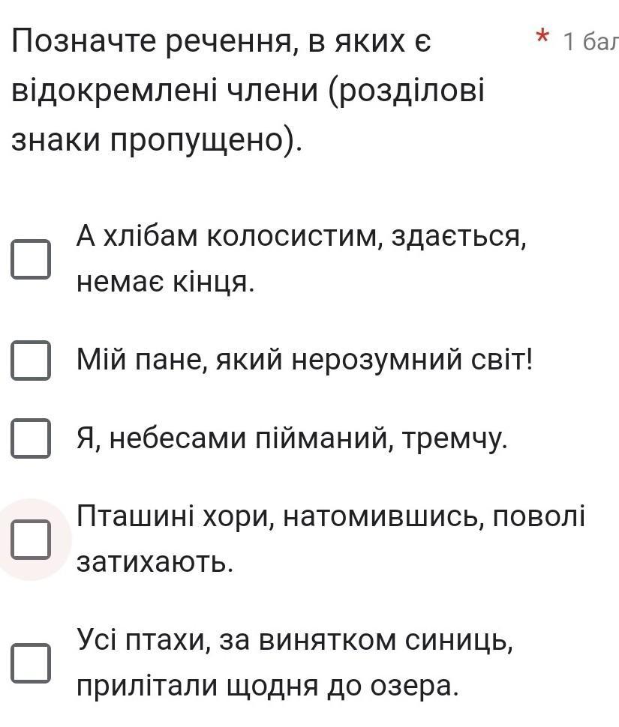Click the '1 бал' points label
619x727 pixels.
(590, 42)
